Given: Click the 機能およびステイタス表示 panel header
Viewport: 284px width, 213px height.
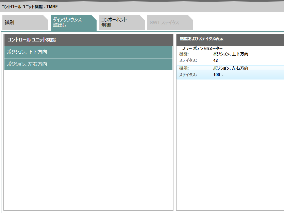Looking at the screenshot, I should pos(230,40).
